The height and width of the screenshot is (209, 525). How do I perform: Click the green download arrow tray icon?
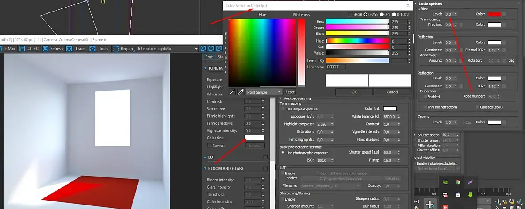(470, 195)
